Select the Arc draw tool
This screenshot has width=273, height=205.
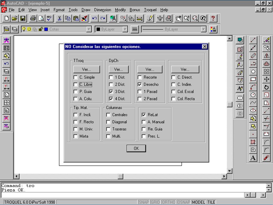click(253, 87)
